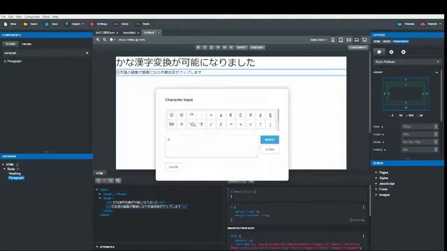
Task: Click the Open folder toolbar button
Action: point(30,24)
